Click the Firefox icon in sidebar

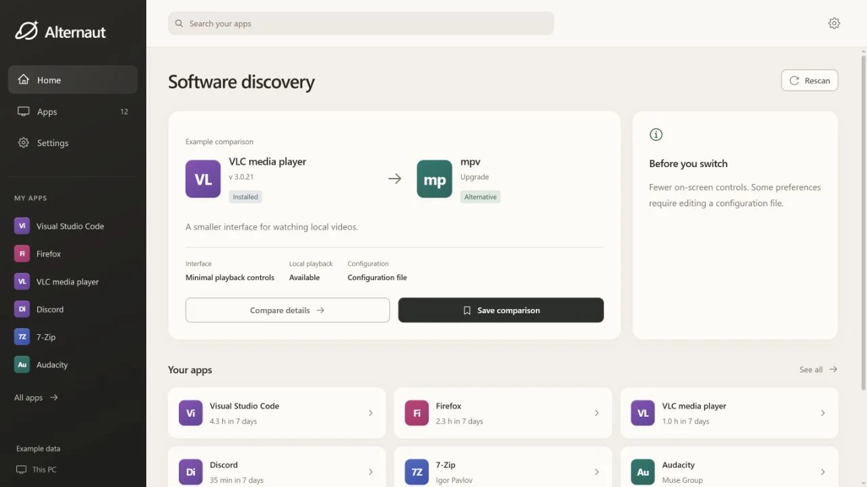[22, 254]
